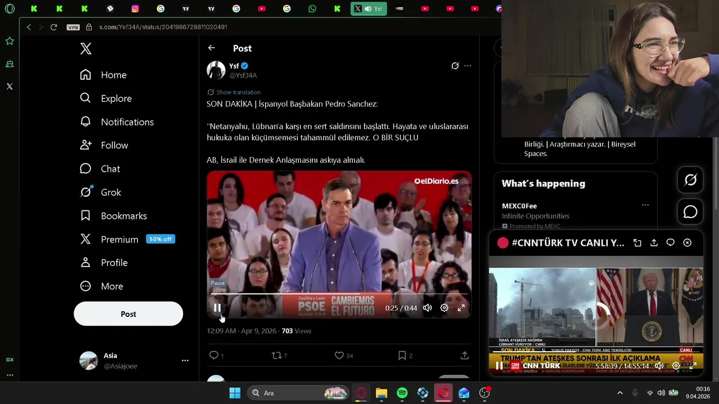719x404 pixels.
Task: Open Ysf's profile avatar
Action: [x=216, y=70]
